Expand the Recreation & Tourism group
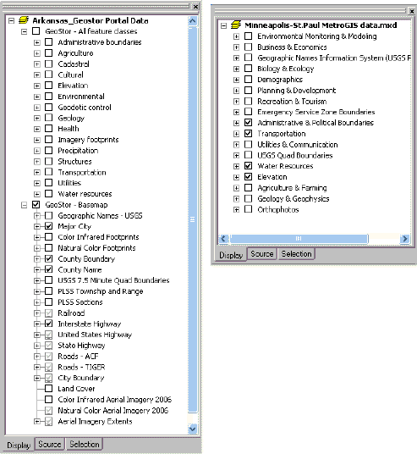 click(236, 102)
